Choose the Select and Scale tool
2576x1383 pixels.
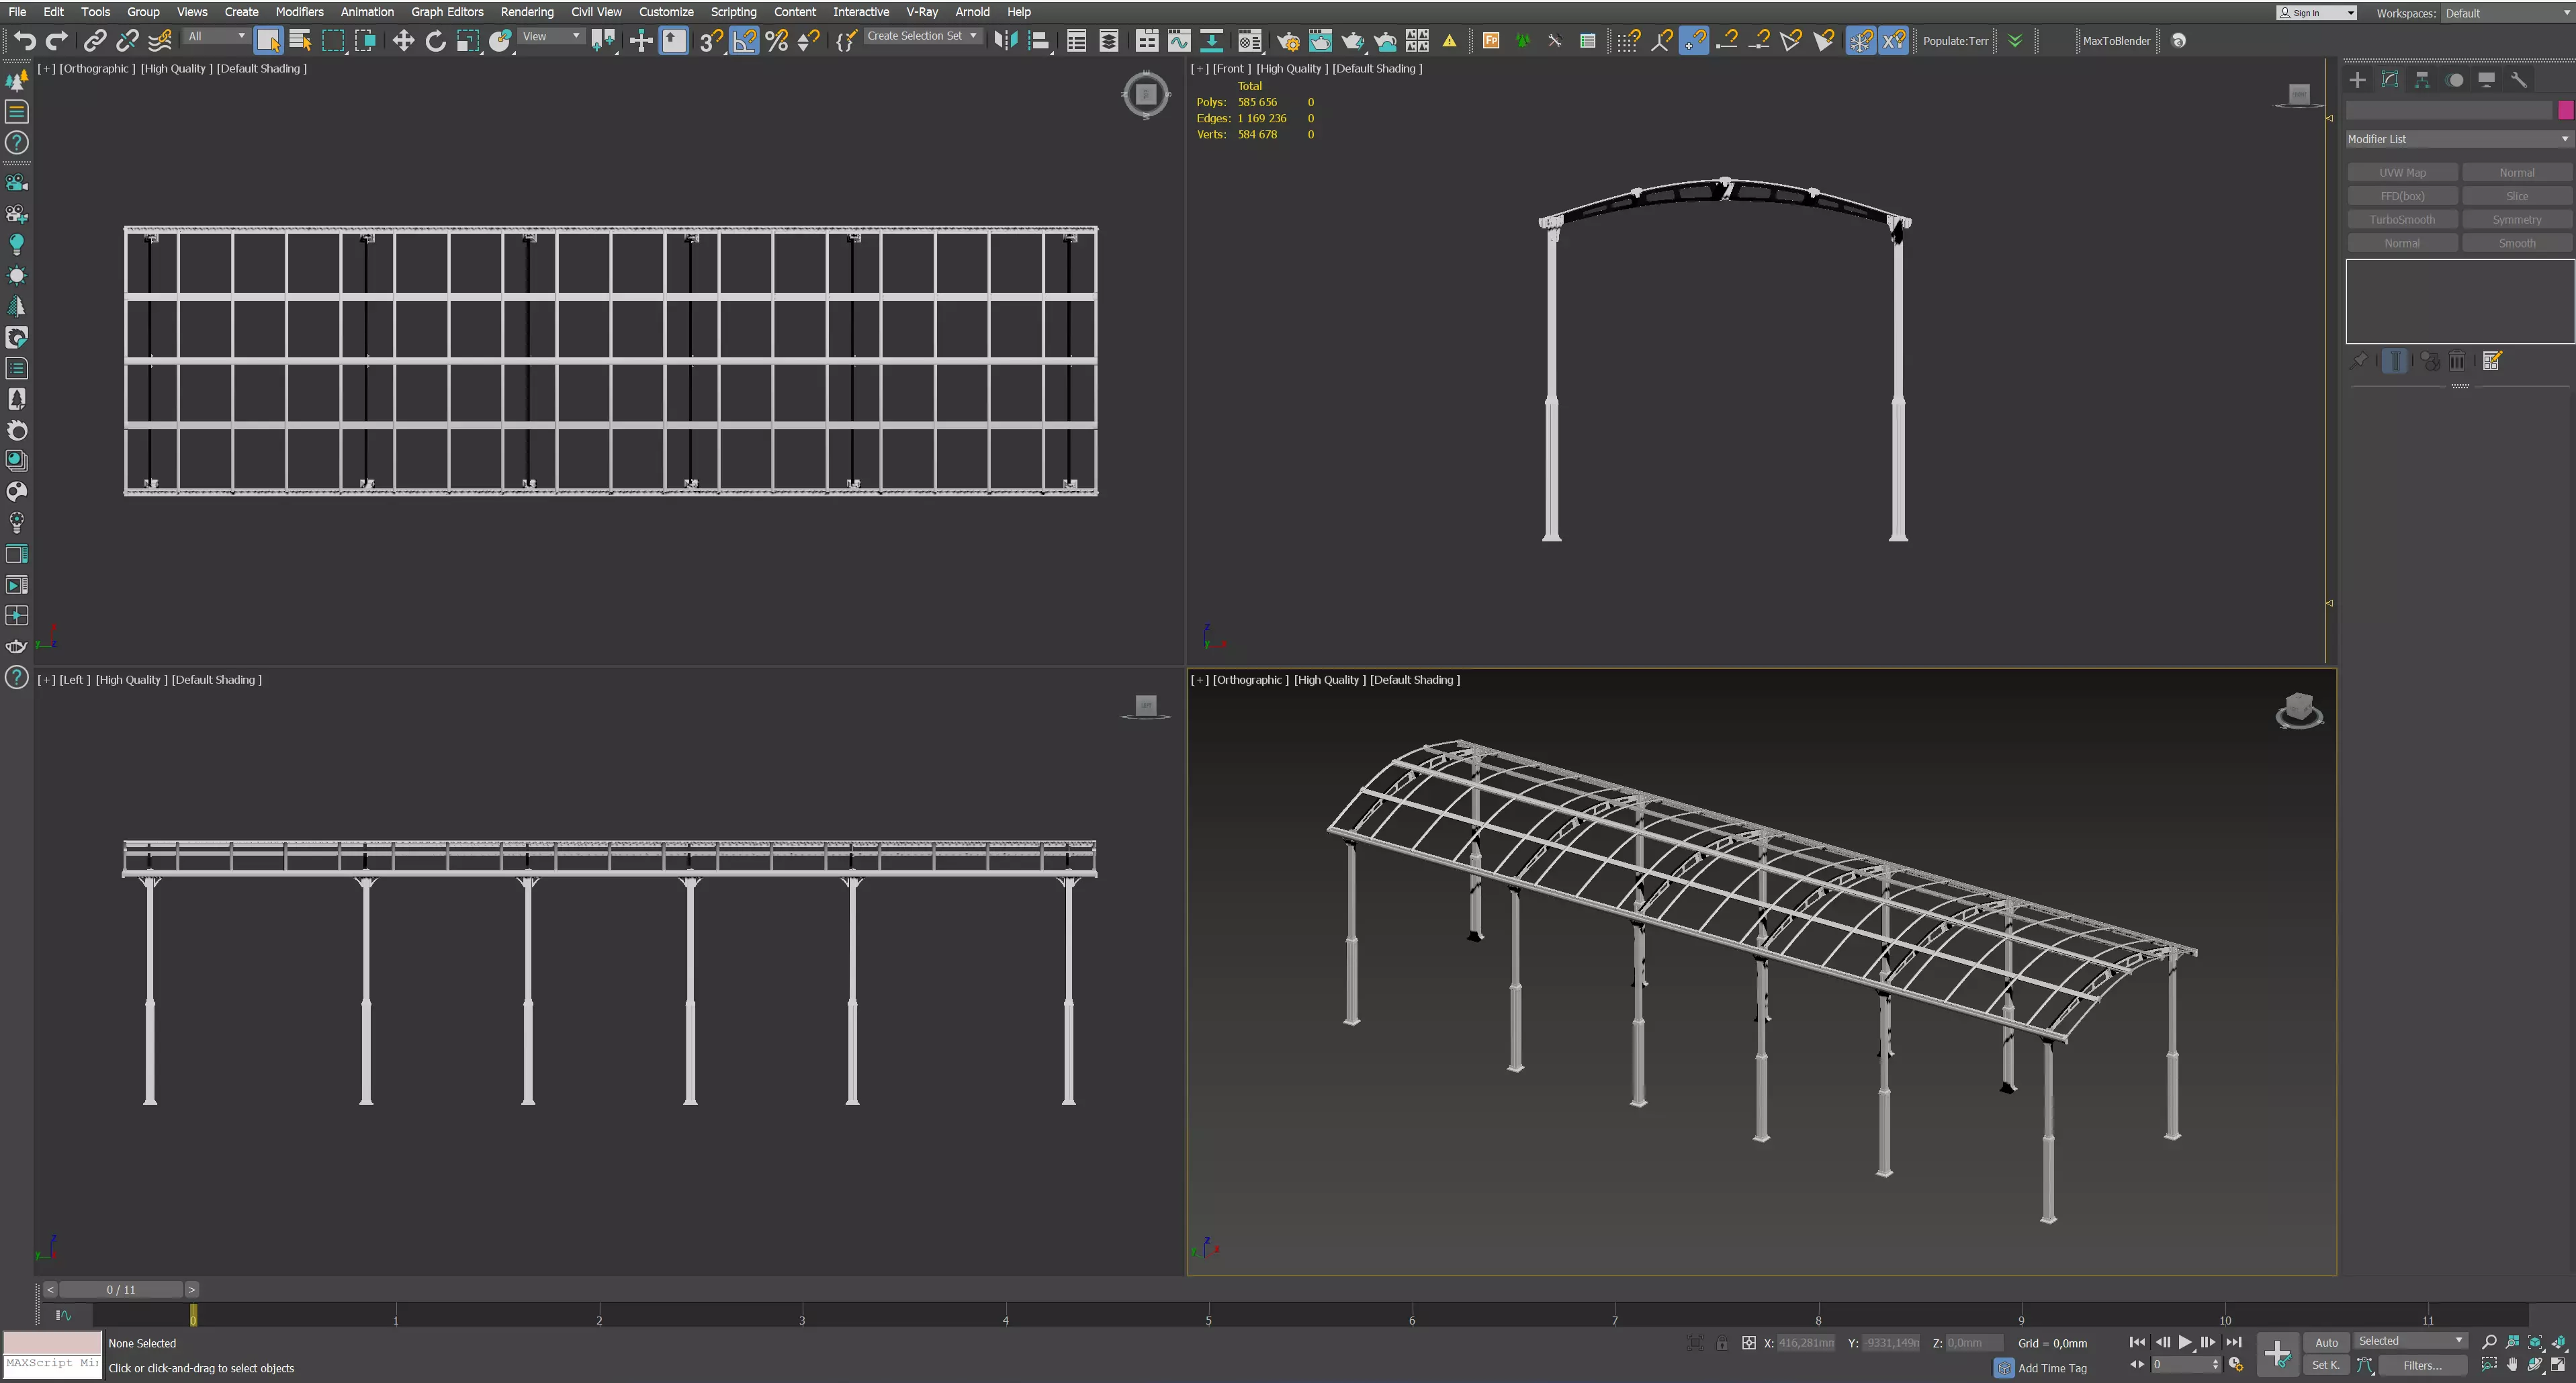(x=467, y=40)
